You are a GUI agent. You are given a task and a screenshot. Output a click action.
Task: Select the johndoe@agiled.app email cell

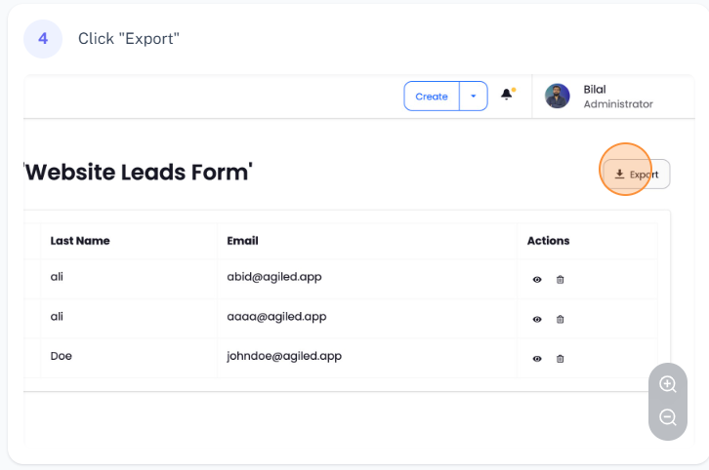tap(284, 356)
